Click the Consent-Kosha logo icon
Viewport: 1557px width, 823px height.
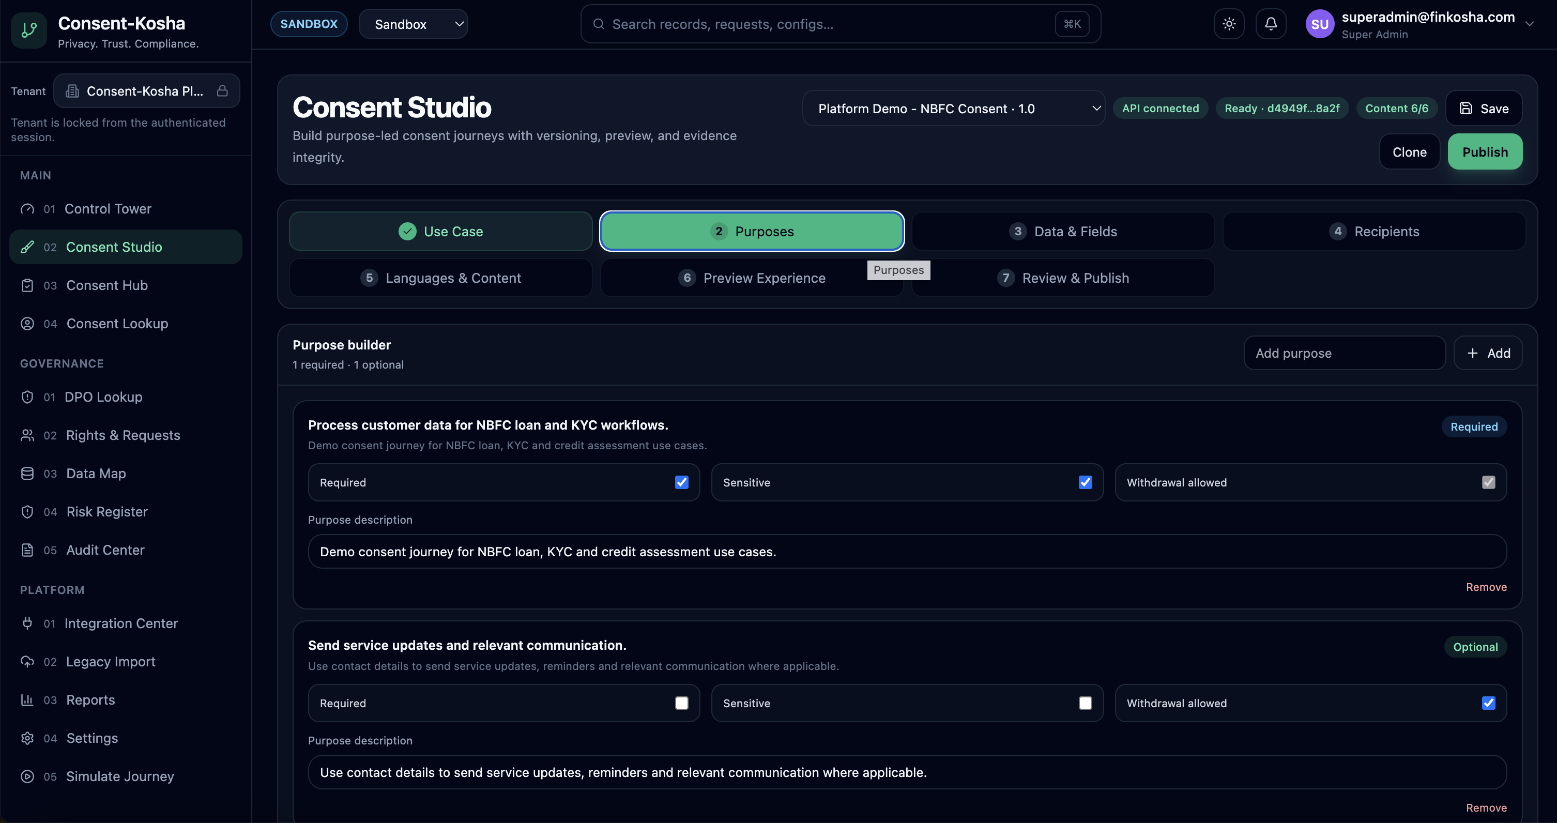(28, 29)
